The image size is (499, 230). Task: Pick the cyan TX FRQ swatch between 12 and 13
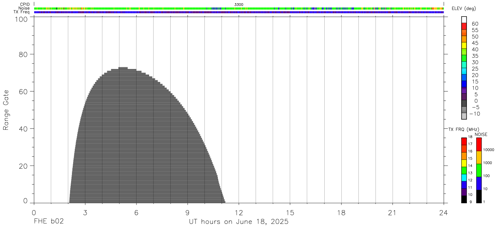(464, 178)
